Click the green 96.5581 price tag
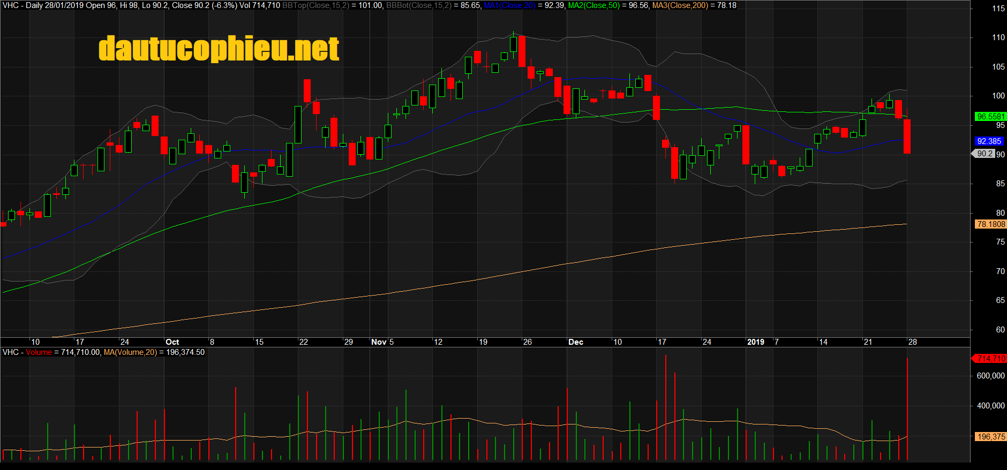The image size is (1007, 470). tap(990, 116)
